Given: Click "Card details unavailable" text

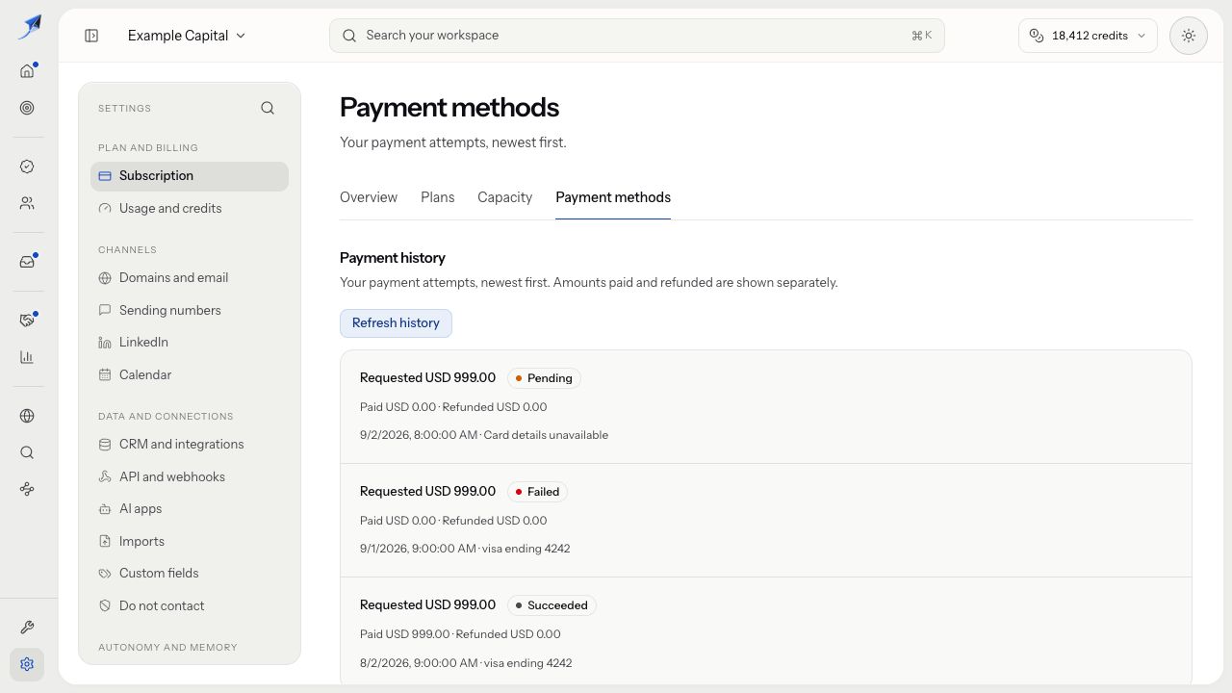Looking at the screenshot, I should click(546, 435).
